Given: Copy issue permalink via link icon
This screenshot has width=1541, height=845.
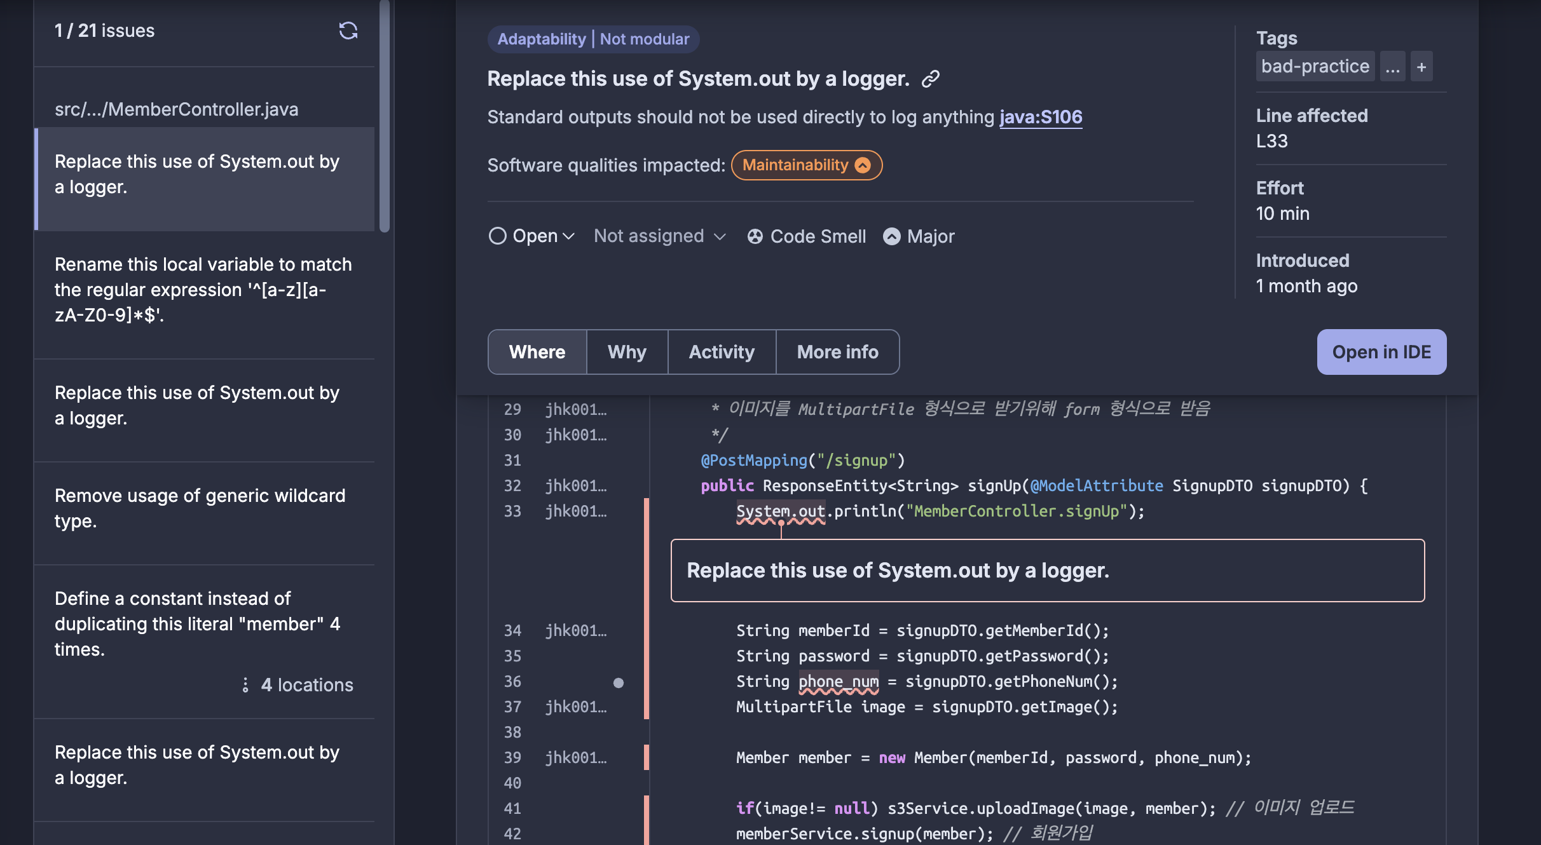Looking at the screenshot, I should [x=931, y=79].
